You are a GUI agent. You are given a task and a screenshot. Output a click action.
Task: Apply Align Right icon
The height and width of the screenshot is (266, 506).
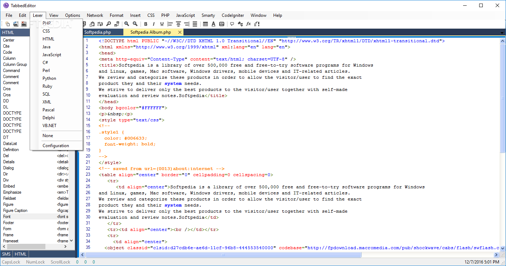[187, 24]
